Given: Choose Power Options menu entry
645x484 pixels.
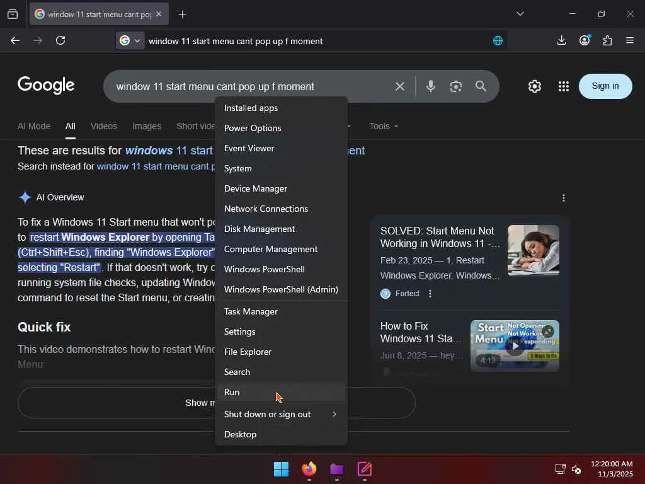Looking at the screenshot, I should [x=281, y=128].
